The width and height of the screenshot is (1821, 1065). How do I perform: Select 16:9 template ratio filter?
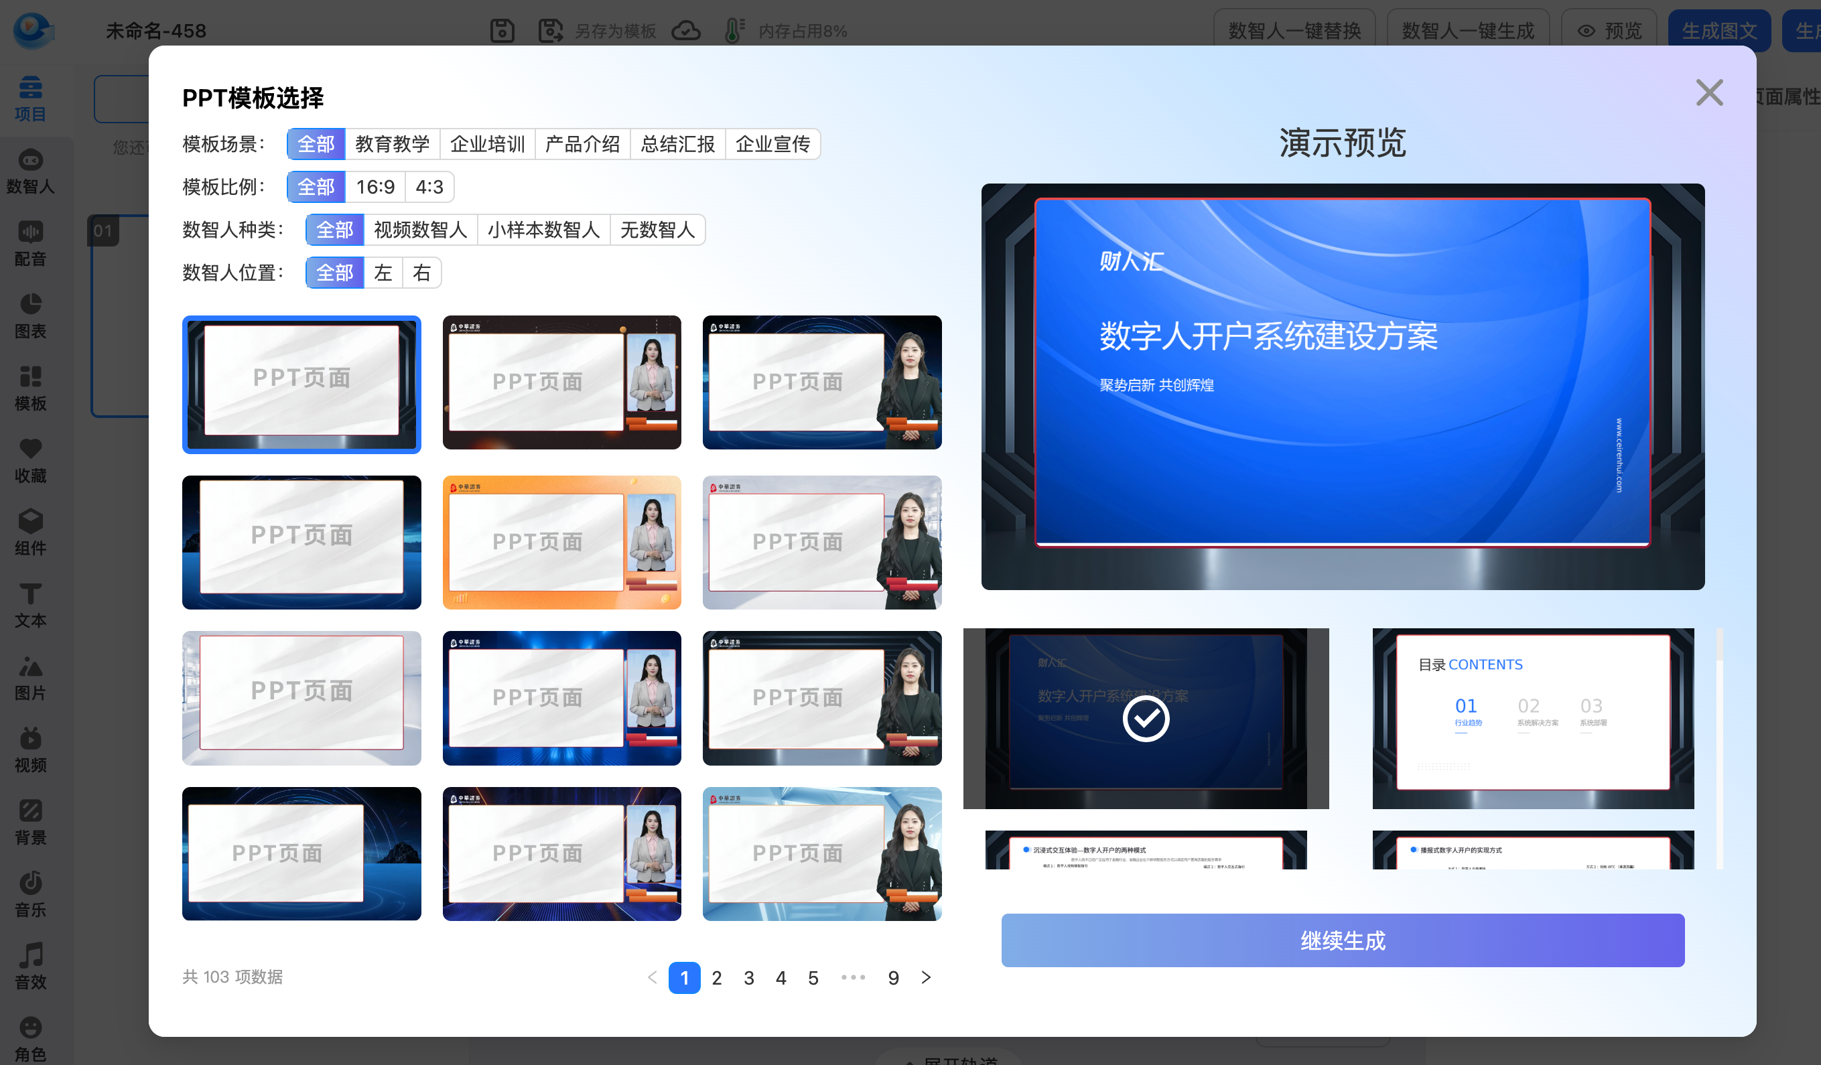click(375, 187)
